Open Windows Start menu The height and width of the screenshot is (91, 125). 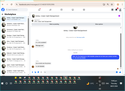click(x=2, y=83)
